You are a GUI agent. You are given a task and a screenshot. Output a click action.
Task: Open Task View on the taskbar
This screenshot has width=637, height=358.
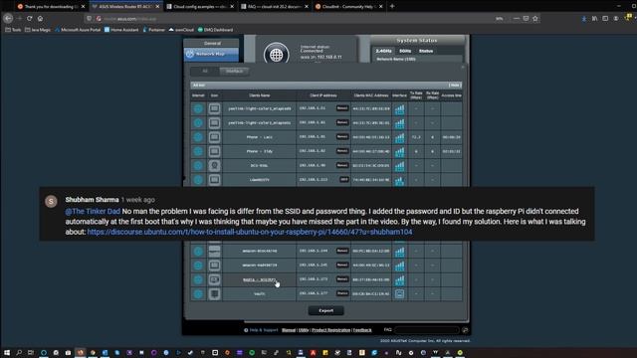click(x=31, y=353)
